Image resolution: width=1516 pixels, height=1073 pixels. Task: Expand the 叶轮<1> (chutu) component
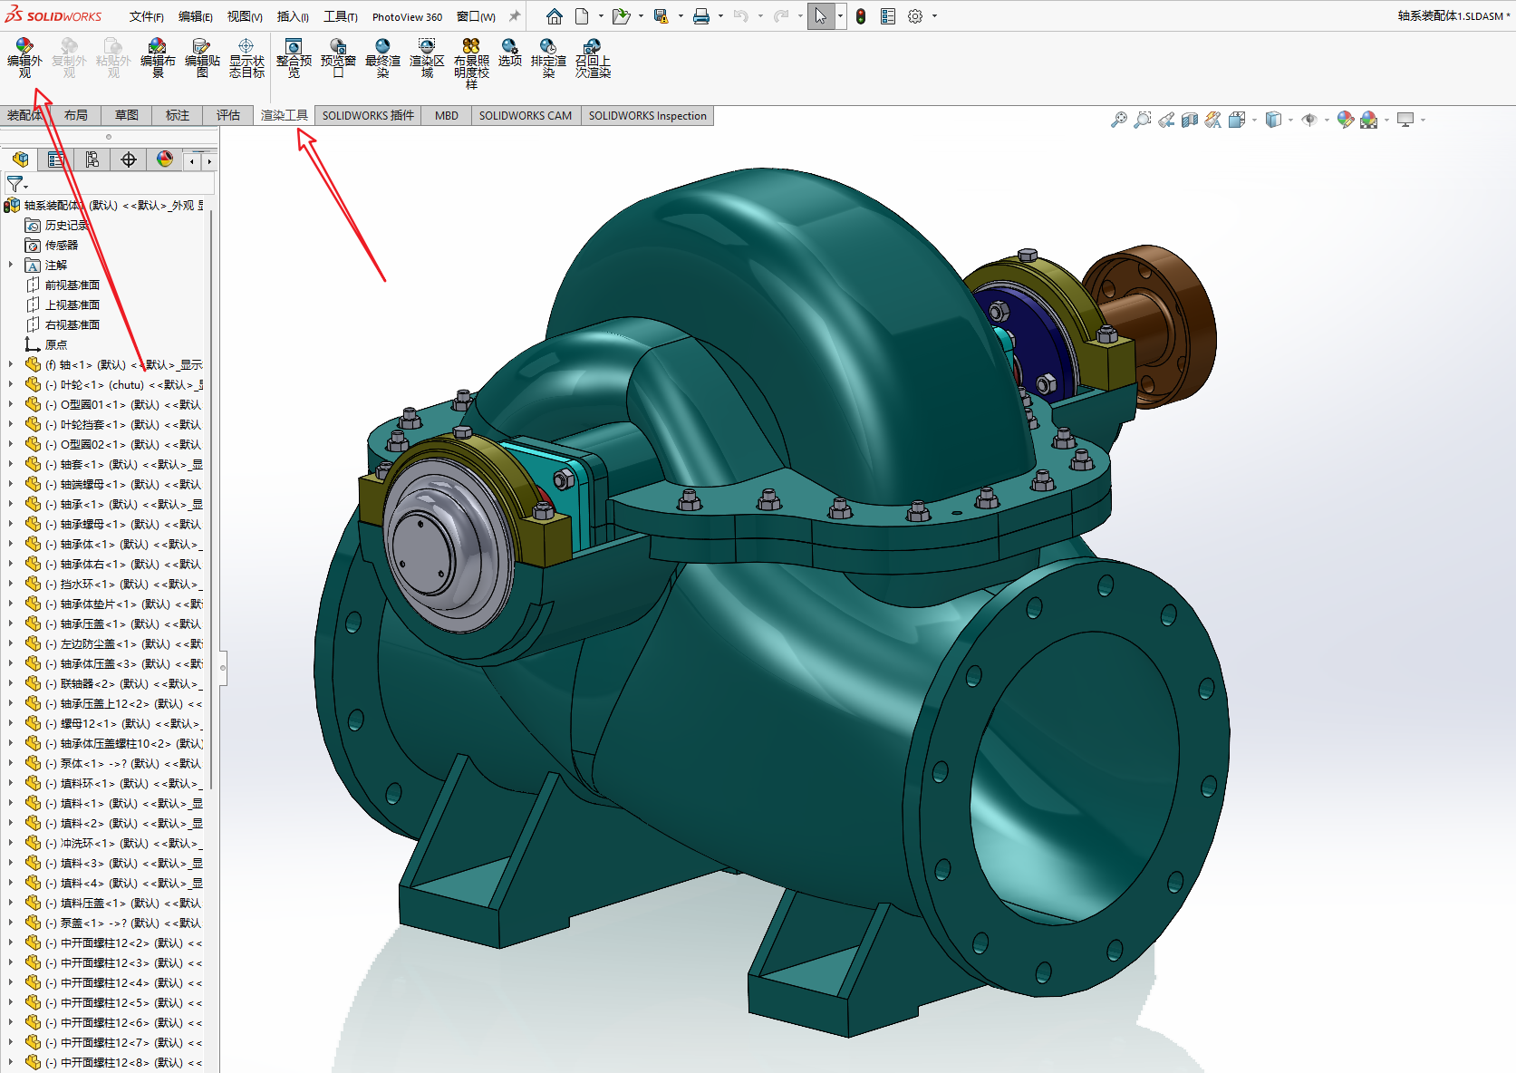tap(11, 384)
